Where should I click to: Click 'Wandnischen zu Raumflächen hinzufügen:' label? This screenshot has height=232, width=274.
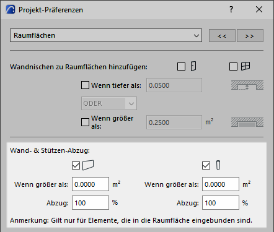tap(79, 67)
